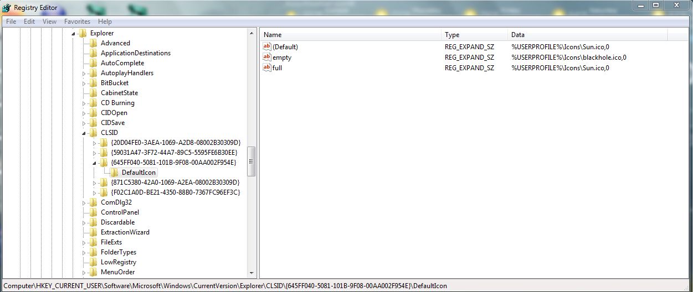Click the ExtractionWizard folder icon

point(94,232)
